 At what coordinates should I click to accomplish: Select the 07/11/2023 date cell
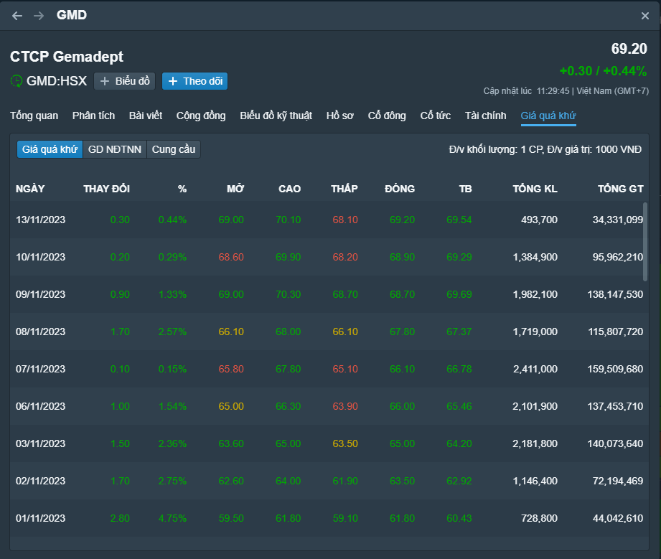40,369
